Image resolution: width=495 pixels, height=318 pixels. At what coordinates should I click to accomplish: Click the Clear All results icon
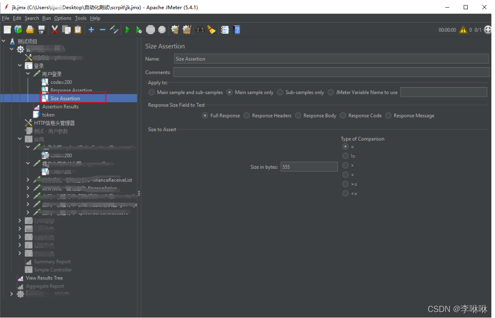(x=187, y=29)
